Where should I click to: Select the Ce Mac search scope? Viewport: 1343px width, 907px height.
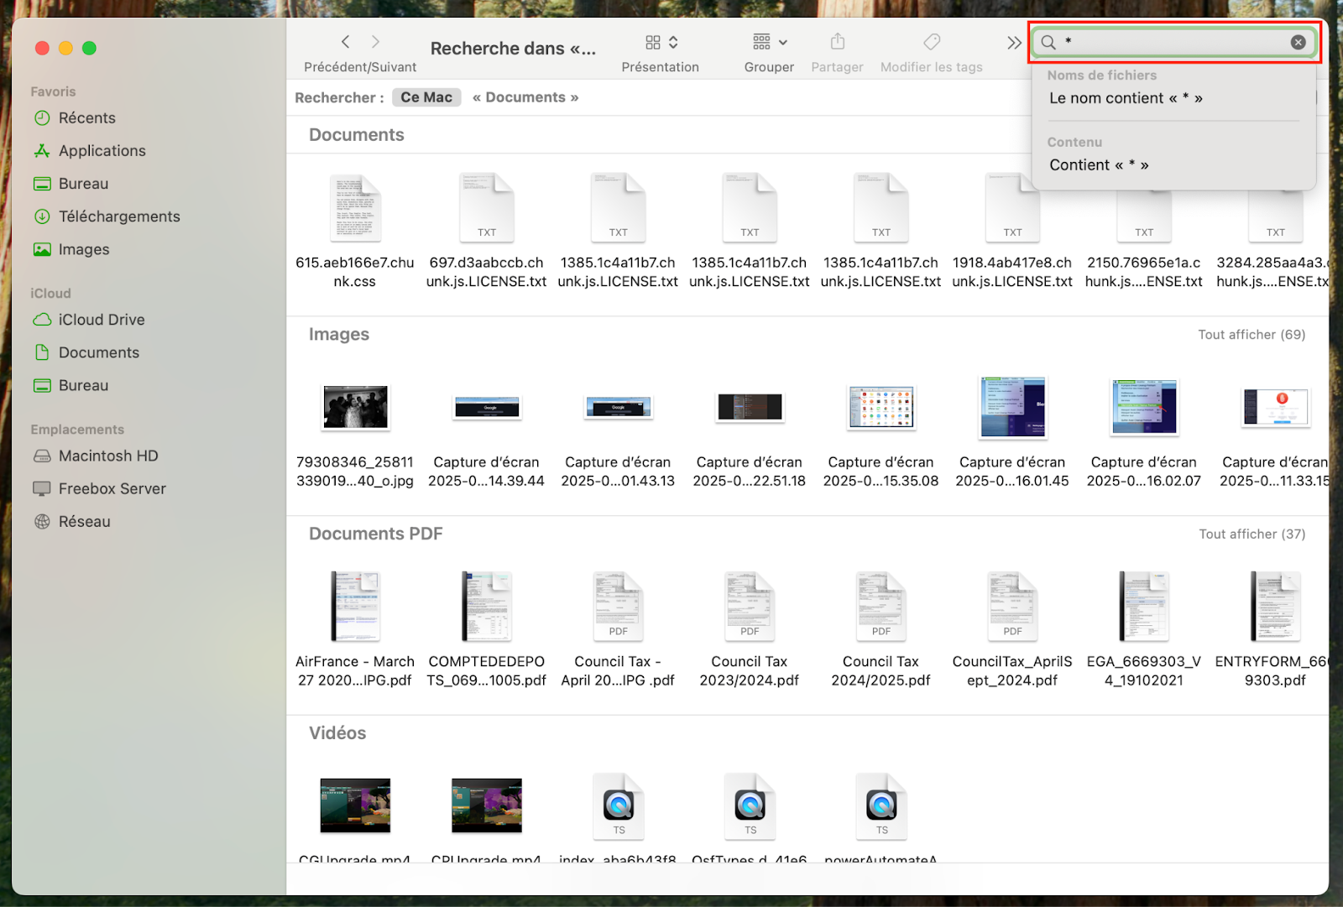click(x=426, y=97)
